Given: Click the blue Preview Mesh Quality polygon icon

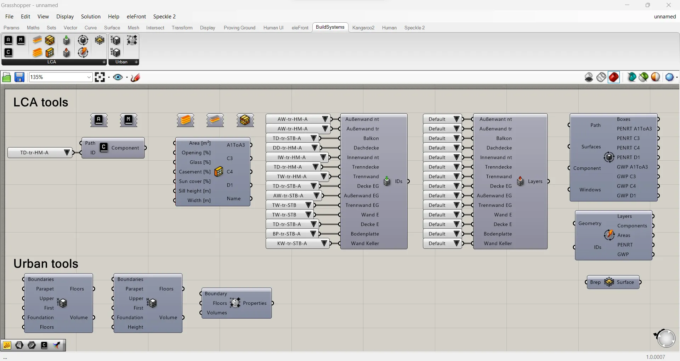Looking at the screenshot, I should point(669,77).
